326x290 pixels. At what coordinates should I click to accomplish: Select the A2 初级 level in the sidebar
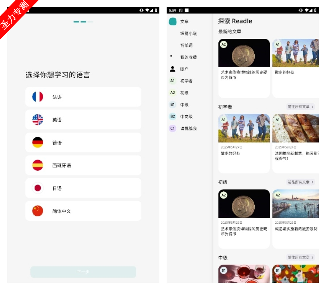coord(179,93)
